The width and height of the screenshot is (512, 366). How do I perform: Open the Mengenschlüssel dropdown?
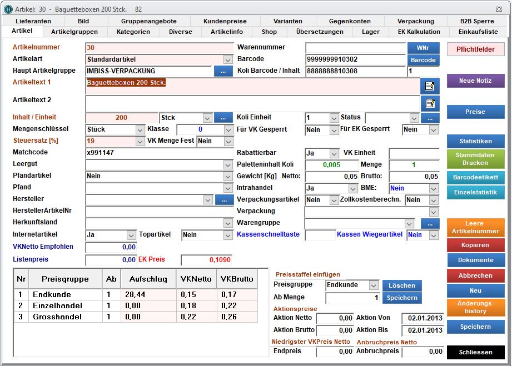click(x=140, y=129)
